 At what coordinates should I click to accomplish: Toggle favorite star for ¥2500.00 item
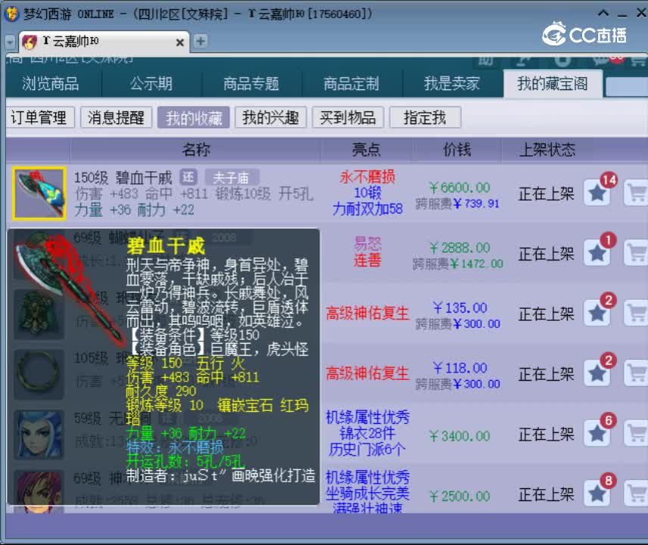click(597, 494)
